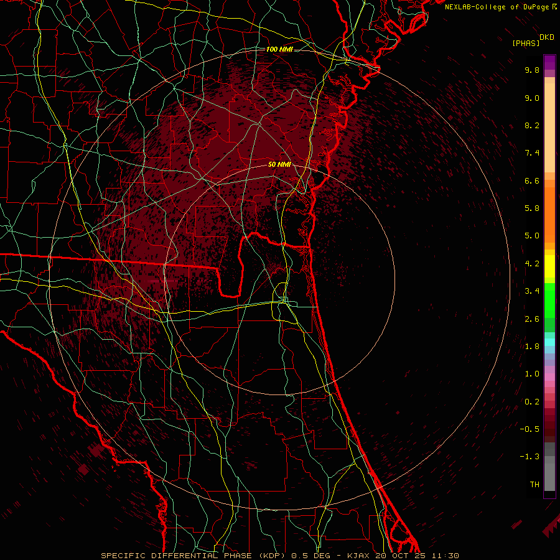This screenshot has height=560, width=560.
Task: Click the 9.8 value on the color scale
Action: 532,70
